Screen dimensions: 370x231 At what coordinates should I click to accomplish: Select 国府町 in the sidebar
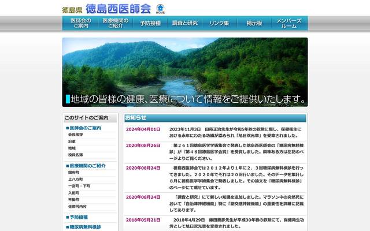click(x=73, y=173)
